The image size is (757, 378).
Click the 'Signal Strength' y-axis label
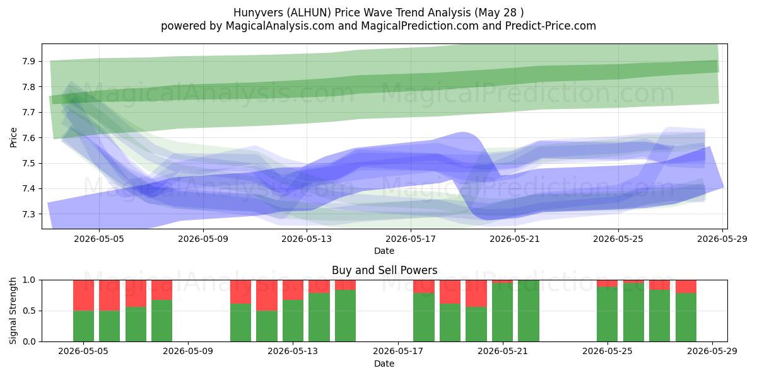coord(13,311)
